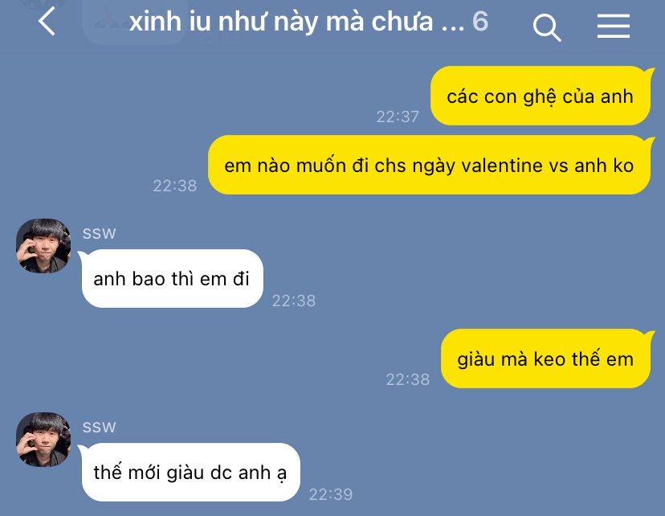This screenshot has width=665, height=516.
Task: Select message bubble 'anh bao thì em đi'
Action: 171,278
